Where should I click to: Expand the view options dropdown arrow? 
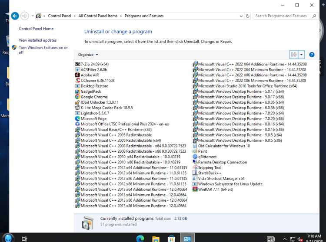pos(301,55)
